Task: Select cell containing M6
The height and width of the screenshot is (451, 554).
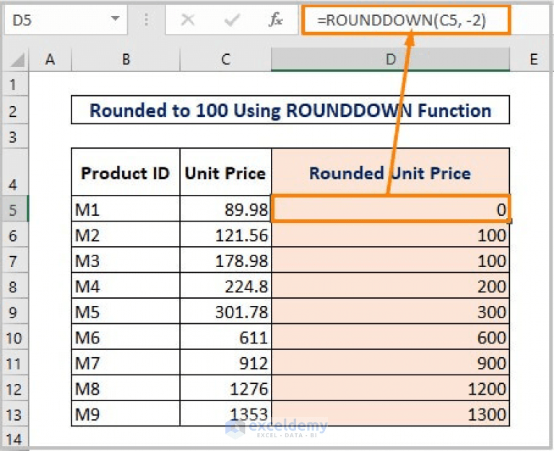Action: (126, 337)
